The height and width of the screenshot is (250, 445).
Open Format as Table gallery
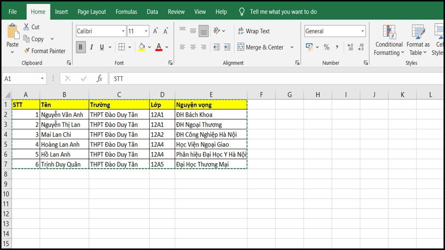pyautogui.click(x=418, y=41)
